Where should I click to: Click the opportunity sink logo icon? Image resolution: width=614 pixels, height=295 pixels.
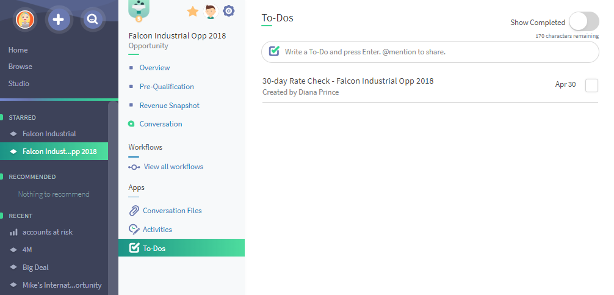click(139, 10)
